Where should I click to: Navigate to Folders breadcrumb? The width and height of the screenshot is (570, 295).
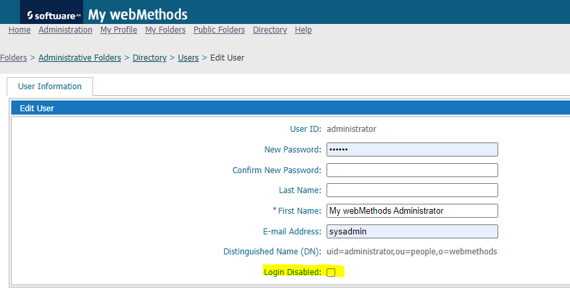(13, 57)
